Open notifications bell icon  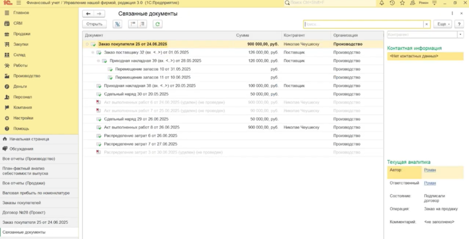click(382, 3)
